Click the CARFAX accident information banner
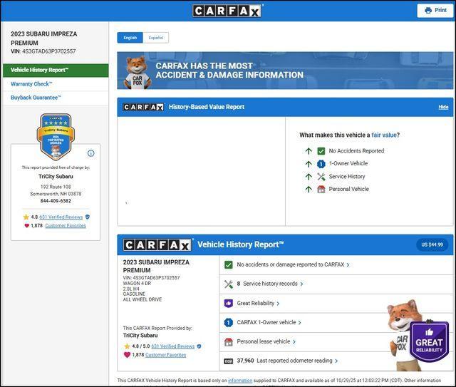 tap(285, 71)
